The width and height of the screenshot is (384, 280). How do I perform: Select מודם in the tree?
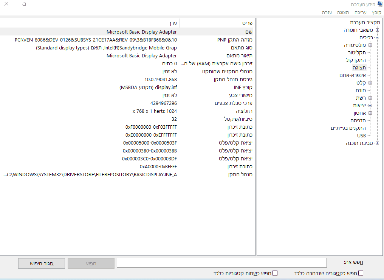tap(361, 91)
